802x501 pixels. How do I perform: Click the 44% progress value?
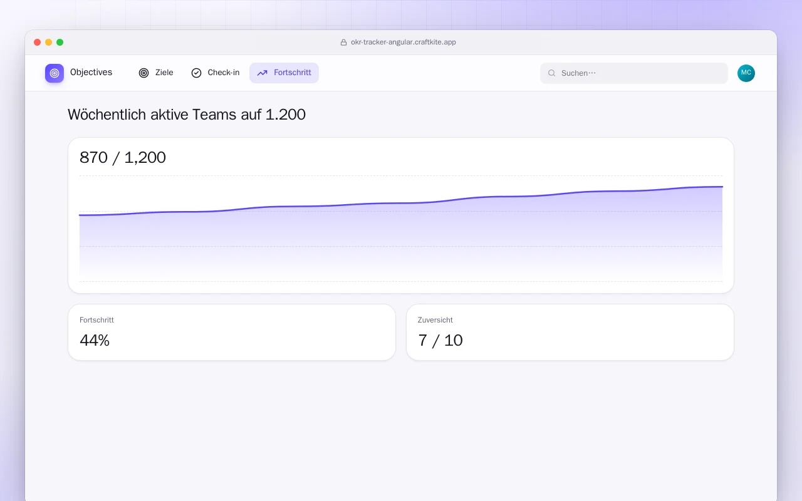[x=95, y=340]
